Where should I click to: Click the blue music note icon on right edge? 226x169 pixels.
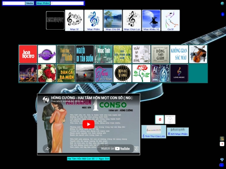[x=223, y=14]
